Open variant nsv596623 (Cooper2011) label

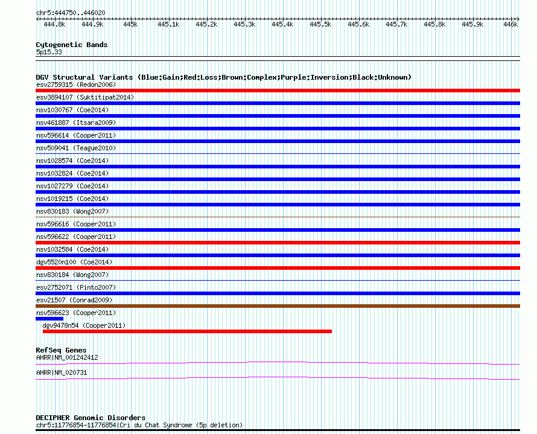click(76, 313)
